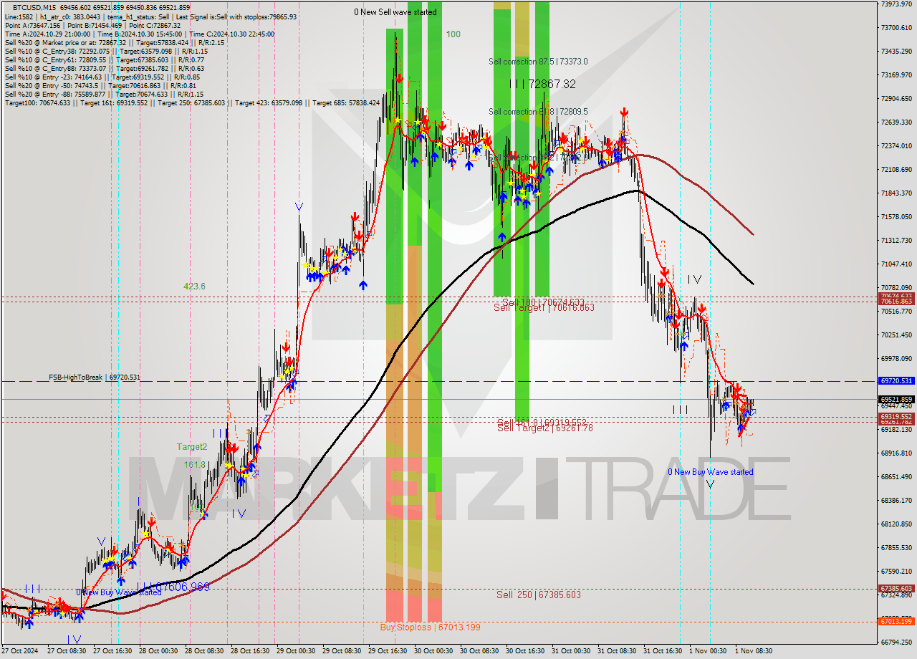Click the 68120.850 price axis label
The image size is (917, 659).
896,524
